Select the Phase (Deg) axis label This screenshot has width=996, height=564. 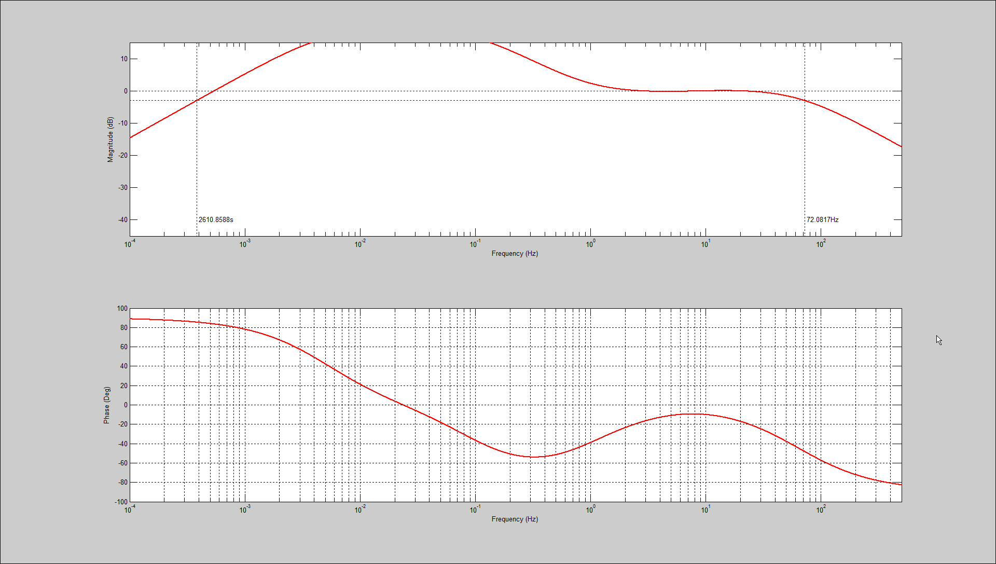click(x=107, y=405)
